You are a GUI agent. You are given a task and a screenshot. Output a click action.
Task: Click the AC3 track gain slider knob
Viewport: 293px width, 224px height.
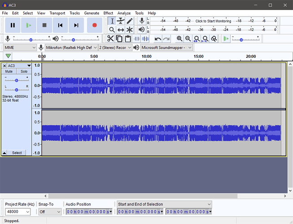(x=17, y=80)
